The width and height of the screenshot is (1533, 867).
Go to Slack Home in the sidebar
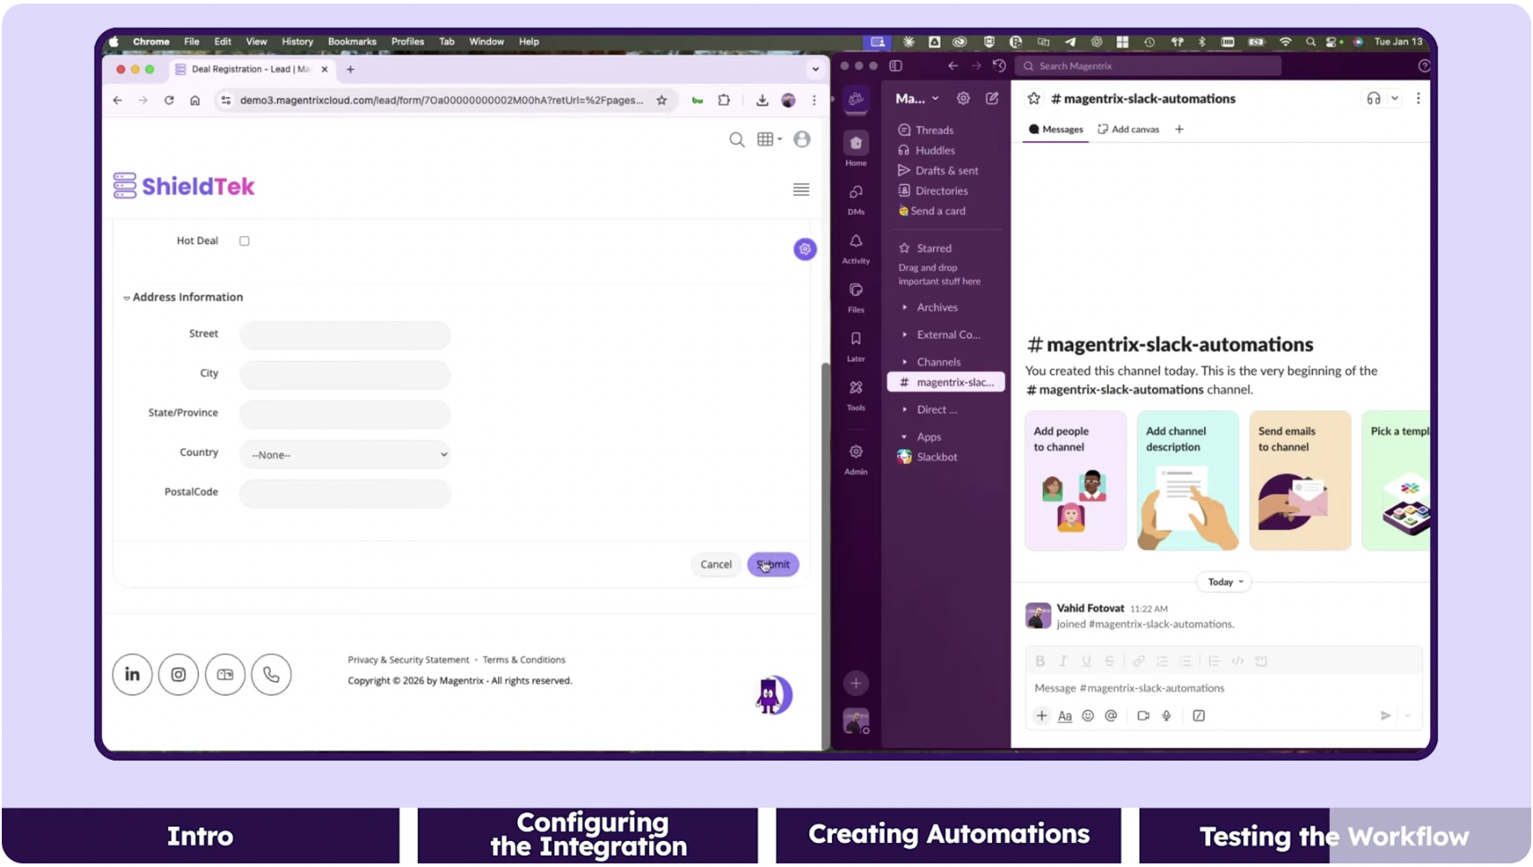click(x=856, y=149)
